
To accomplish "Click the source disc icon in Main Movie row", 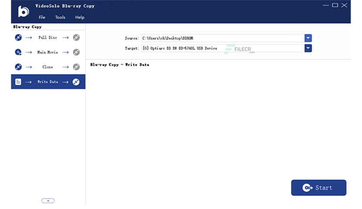I will click(x=18, y=52).
